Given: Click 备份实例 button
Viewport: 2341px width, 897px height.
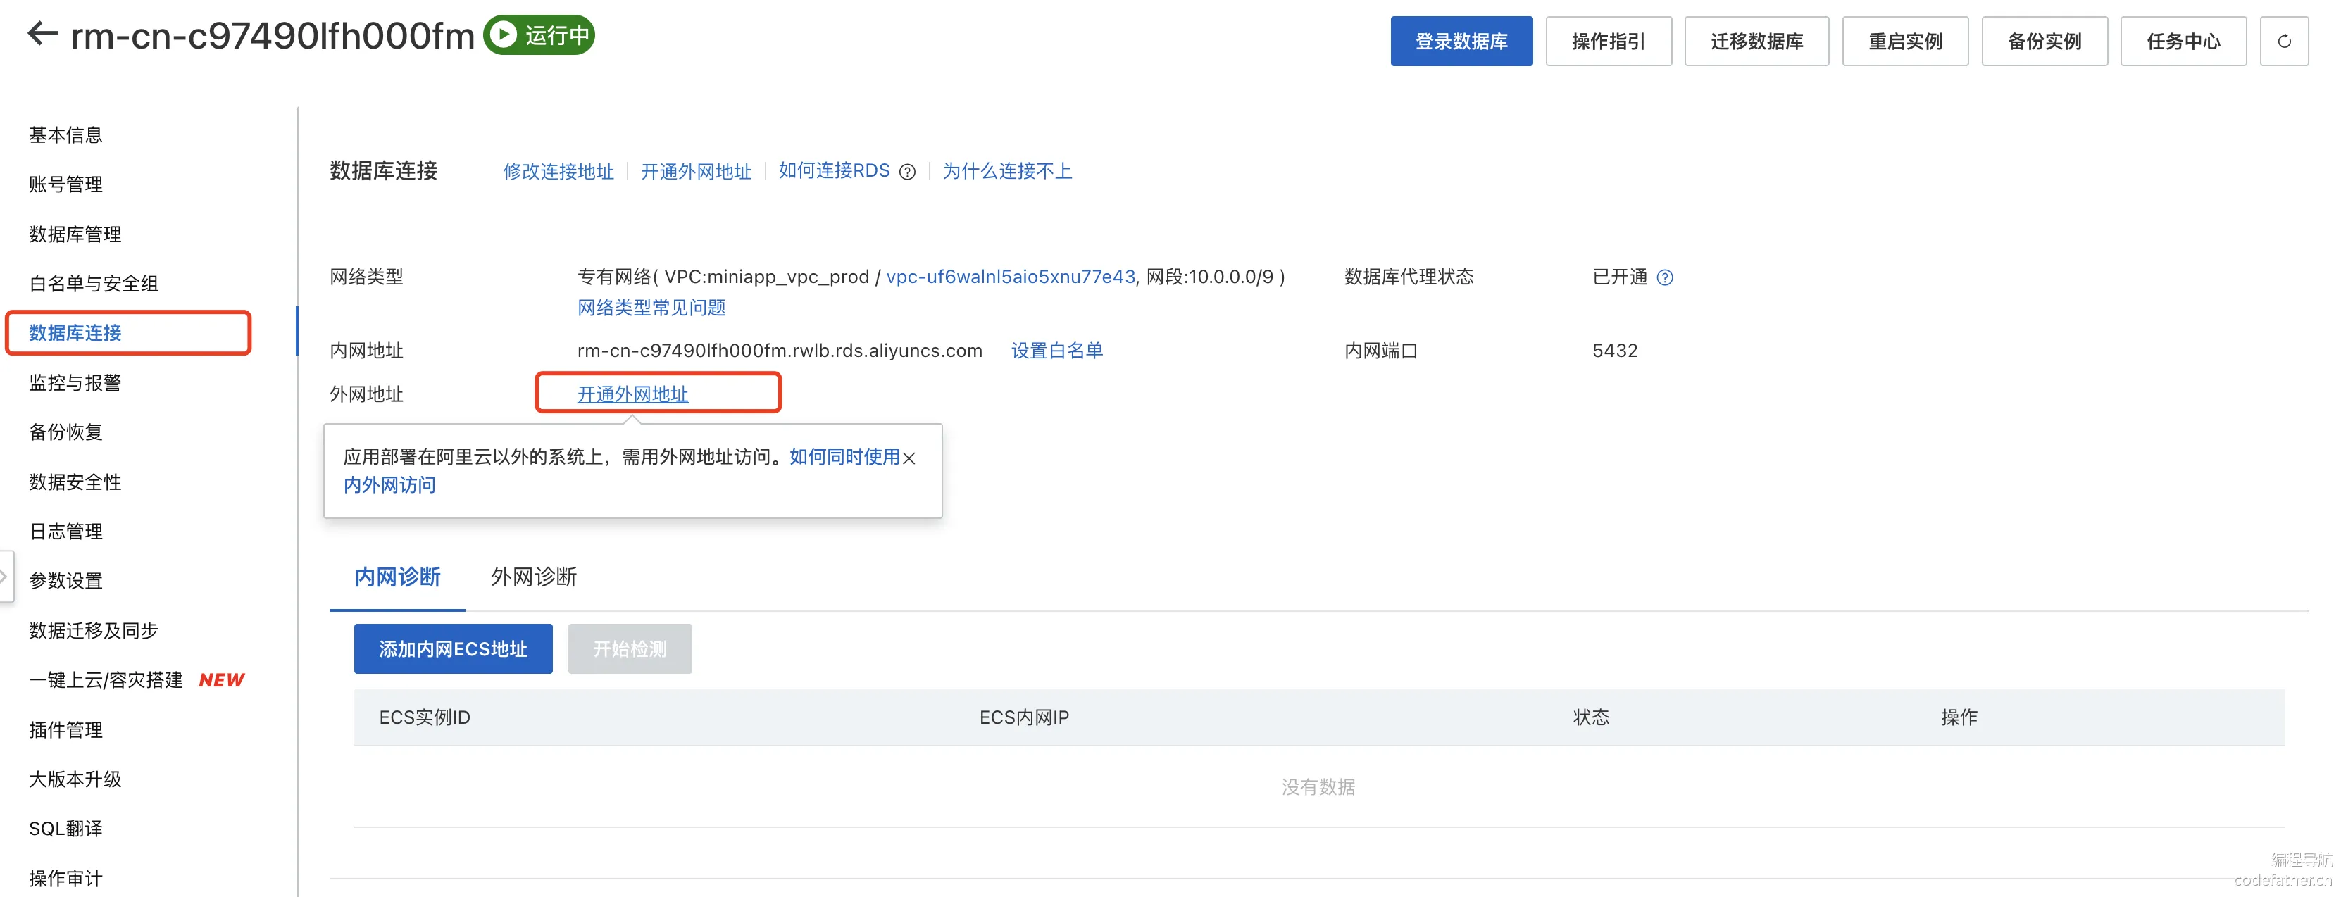Looking at the screenshot, I should pos(2044,41).
